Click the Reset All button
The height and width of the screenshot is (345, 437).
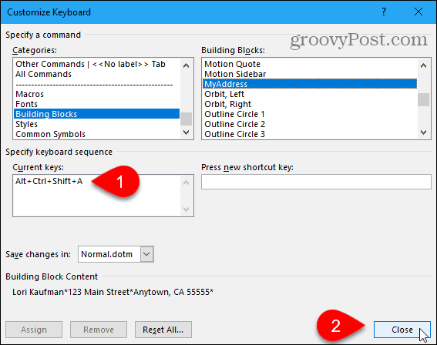[x=163, y=330]
